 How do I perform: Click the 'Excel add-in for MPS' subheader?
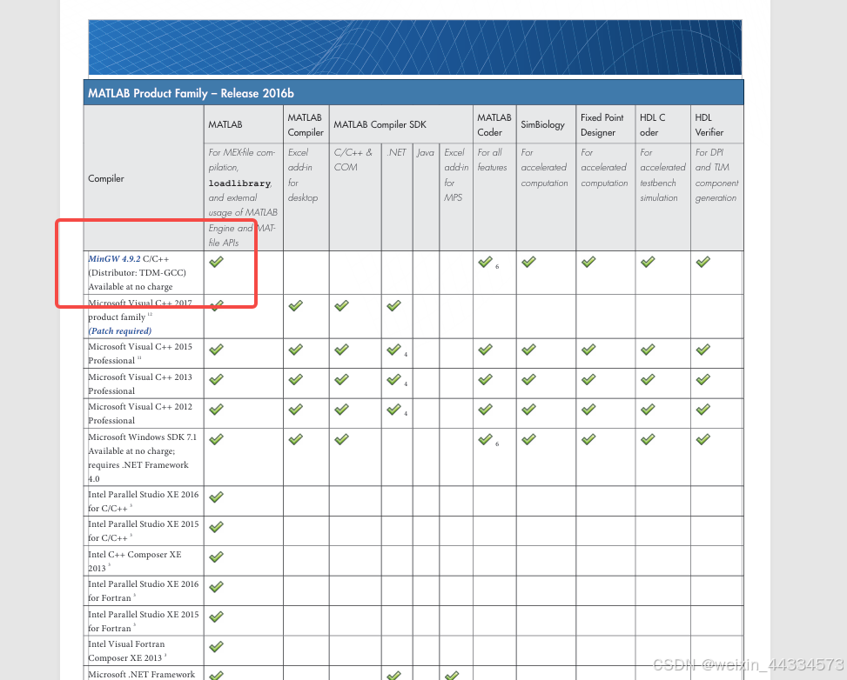pos(456,197)
